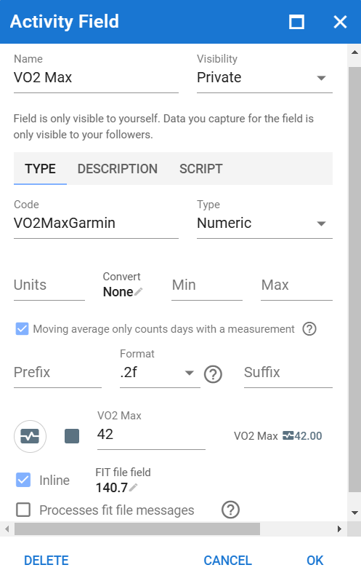361x581 pixels.
Task: Click the DELETE button
Action: click(46, 561)
